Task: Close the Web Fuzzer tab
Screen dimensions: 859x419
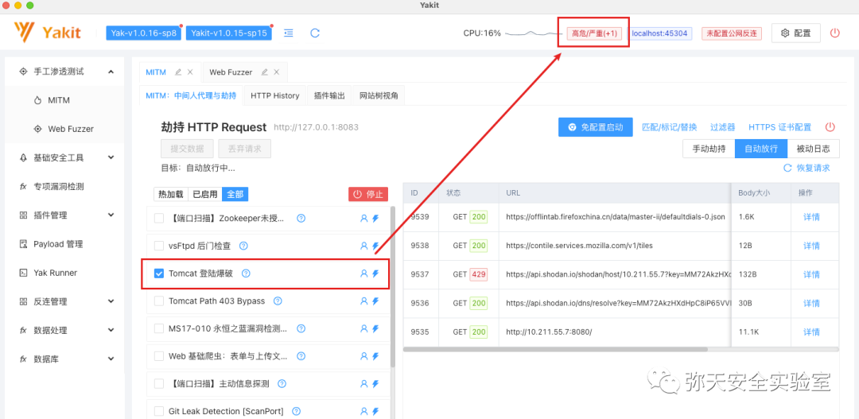Action: [x=277, y=72]
